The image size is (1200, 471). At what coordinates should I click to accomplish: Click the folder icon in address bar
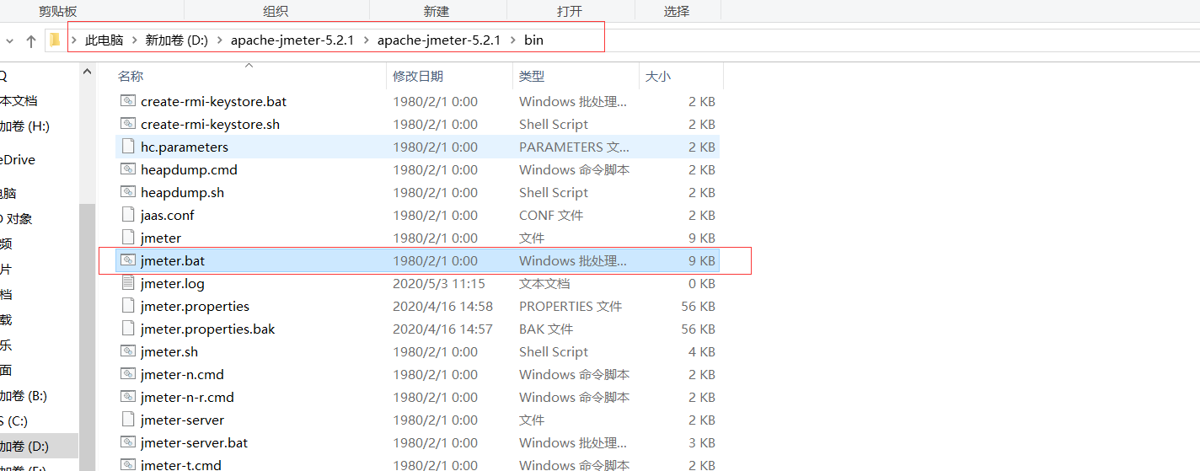(x=55, y=40)
